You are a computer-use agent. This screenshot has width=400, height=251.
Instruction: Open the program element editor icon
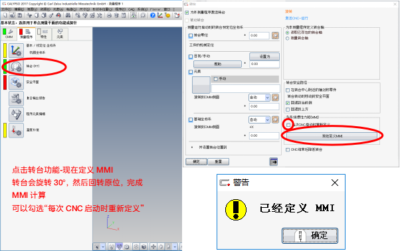coord(17,114)
